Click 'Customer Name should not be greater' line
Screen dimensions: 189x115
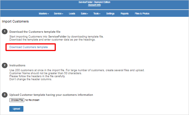click(46, 73)
